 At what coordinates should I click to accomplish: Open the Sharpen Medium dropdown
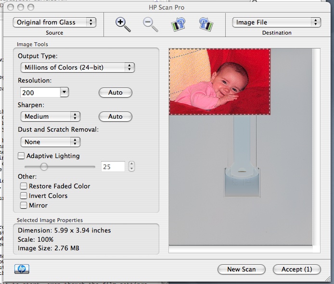[50, 116]
